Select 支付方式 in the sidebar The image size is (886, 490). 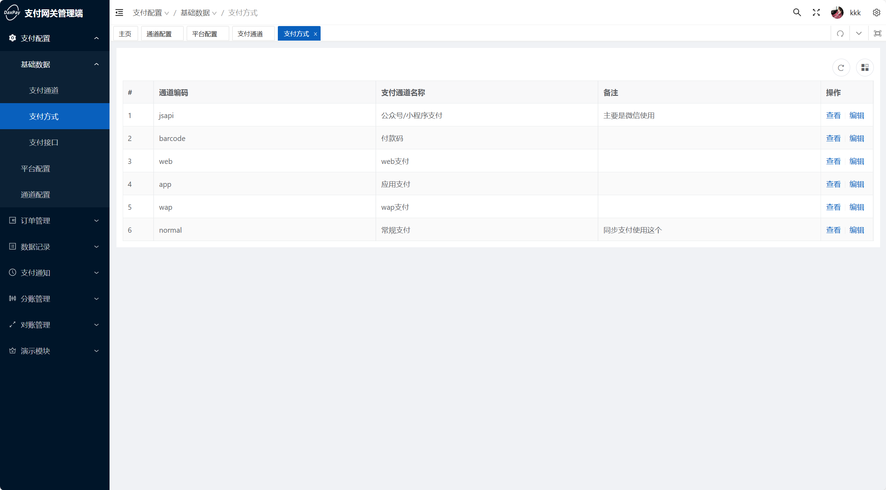[x=55, y=116]
